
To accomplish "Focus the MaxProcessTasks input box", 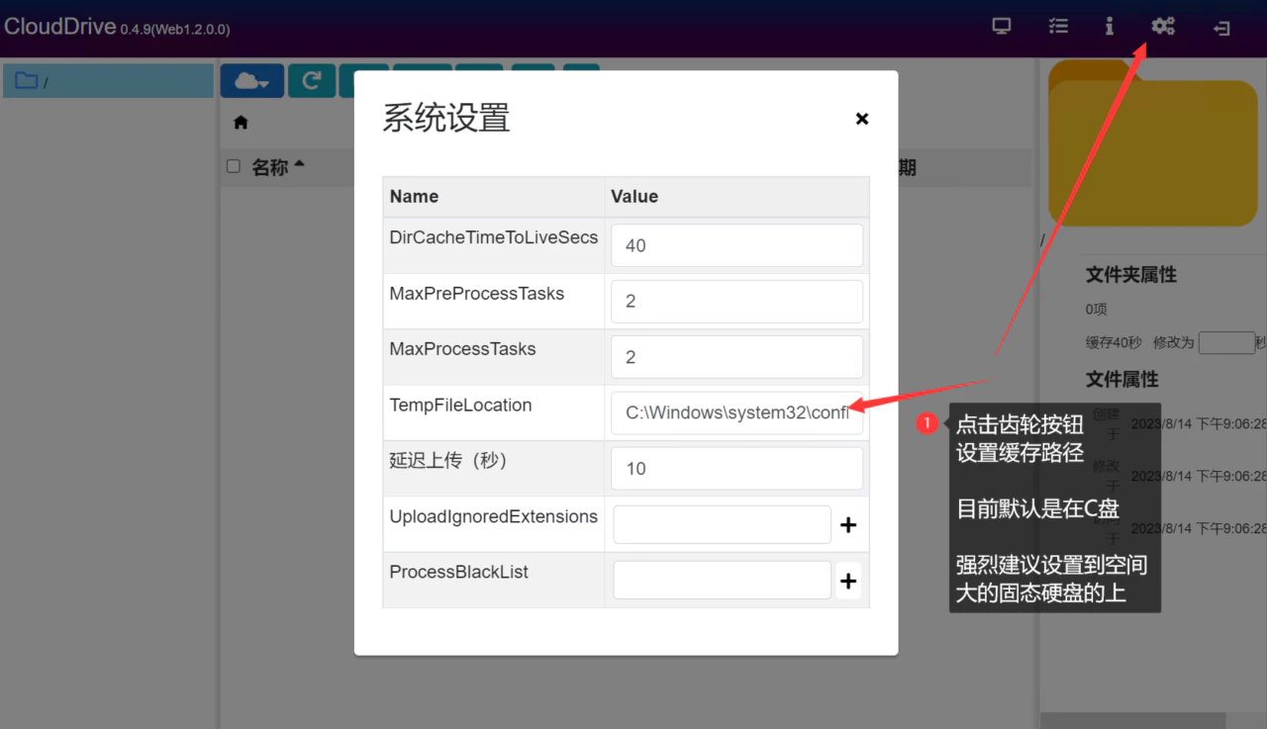I will pyautogui.click(x=736, y=357).
